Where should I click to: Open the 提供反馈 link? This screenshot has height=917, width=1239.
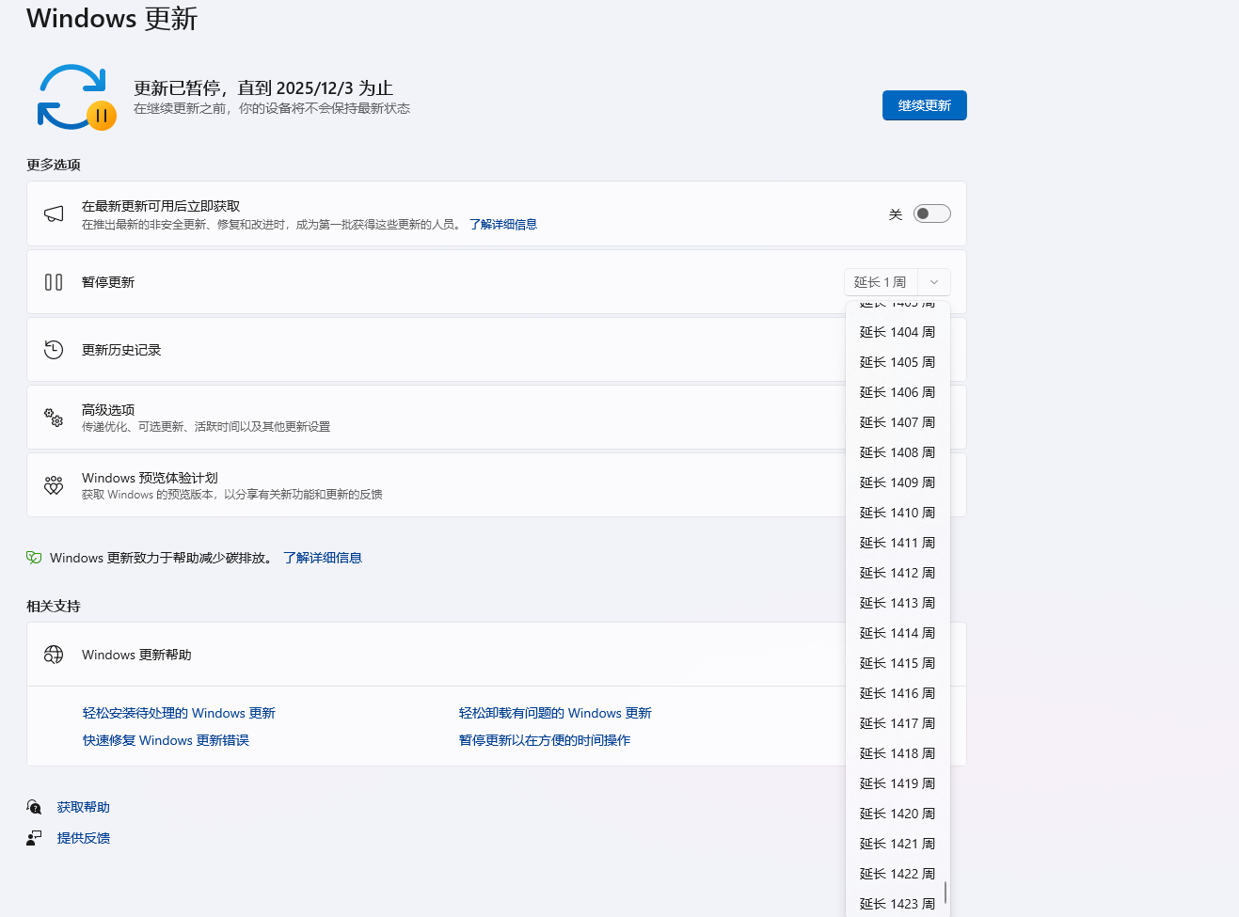(x=84, y=838)
